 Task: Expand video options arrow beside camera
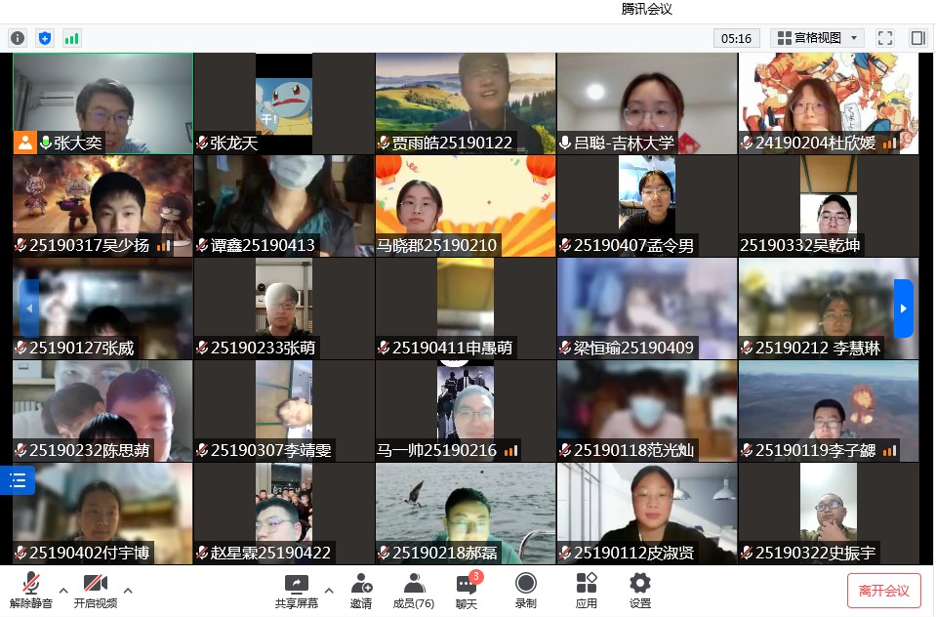[x=128, y=590]
